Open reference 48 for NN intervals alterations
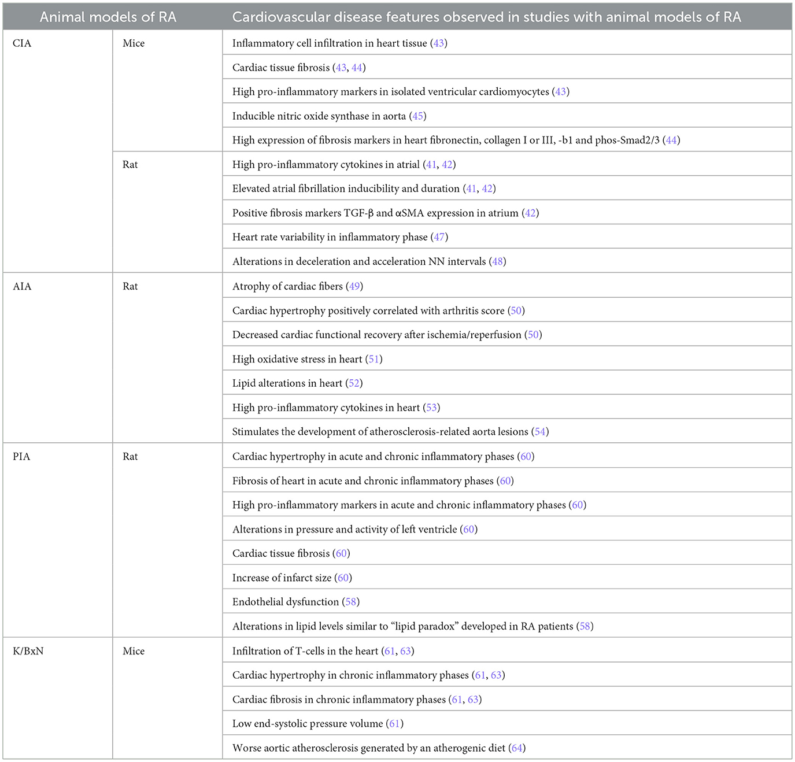This screenshot has width=795, height=762. [497, 261]
